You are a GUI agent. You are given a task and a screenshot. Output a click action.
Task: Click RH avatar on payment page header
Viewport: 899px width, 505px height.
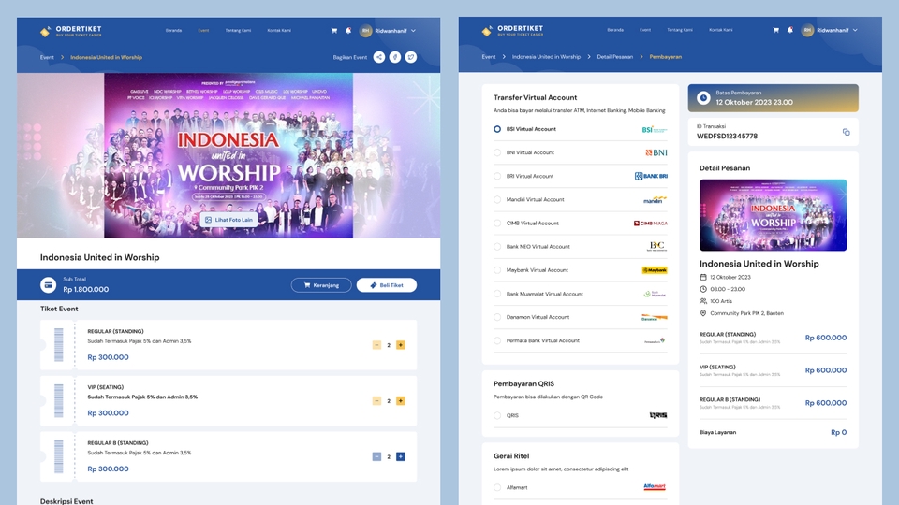[x=807, y=30]
